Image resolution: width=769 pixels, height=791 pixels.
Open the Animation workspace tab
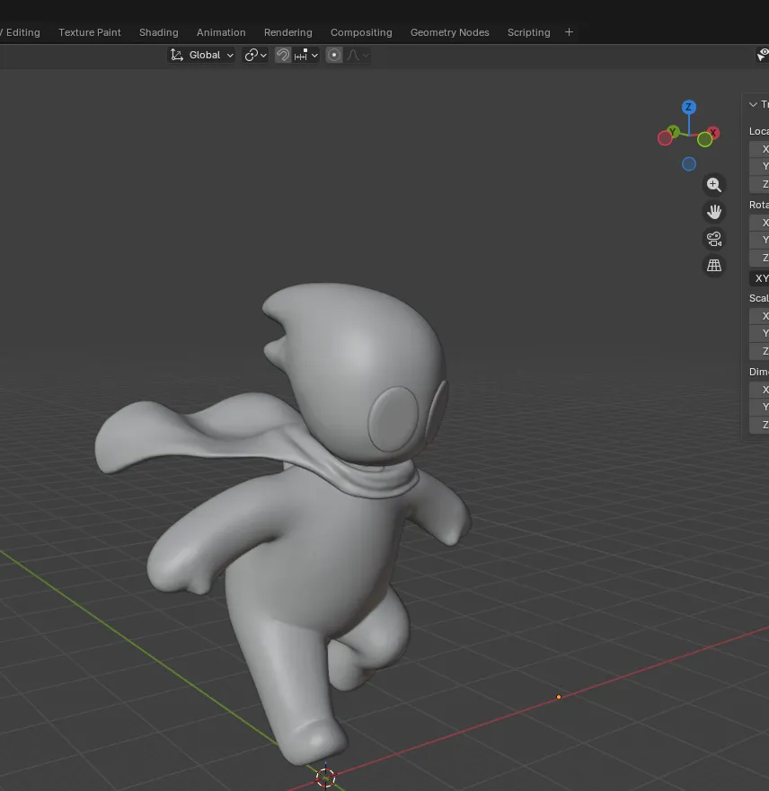click(221, 32)
